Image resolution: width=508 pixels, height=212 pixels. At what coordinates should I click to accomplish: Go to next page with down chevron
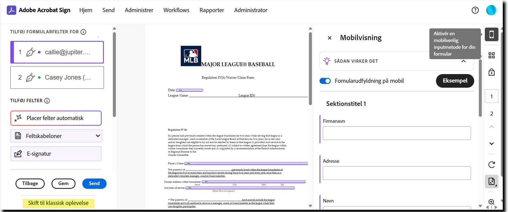click(x=491, y=144)
